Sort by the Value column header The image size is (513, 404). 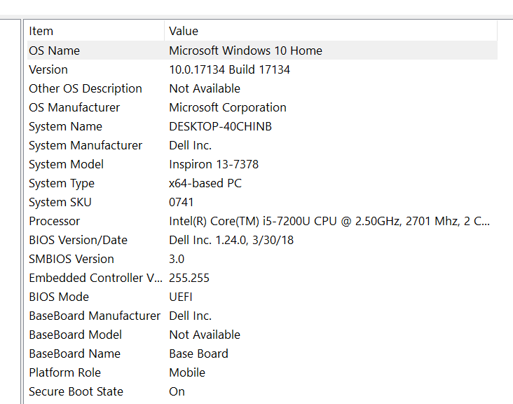tap(184, 31)
